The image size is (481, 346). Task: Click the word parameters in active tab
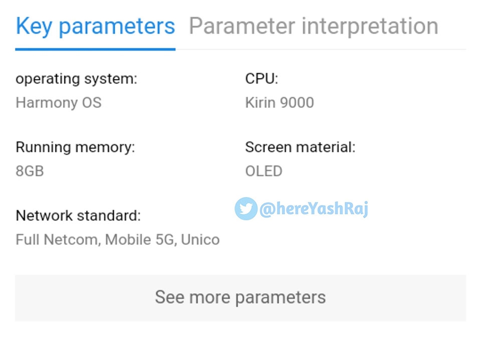[x=117, y=28]
